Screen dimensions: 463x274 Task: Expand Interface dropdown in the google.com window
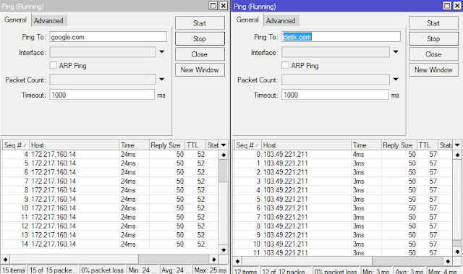(x=162, y=52)
